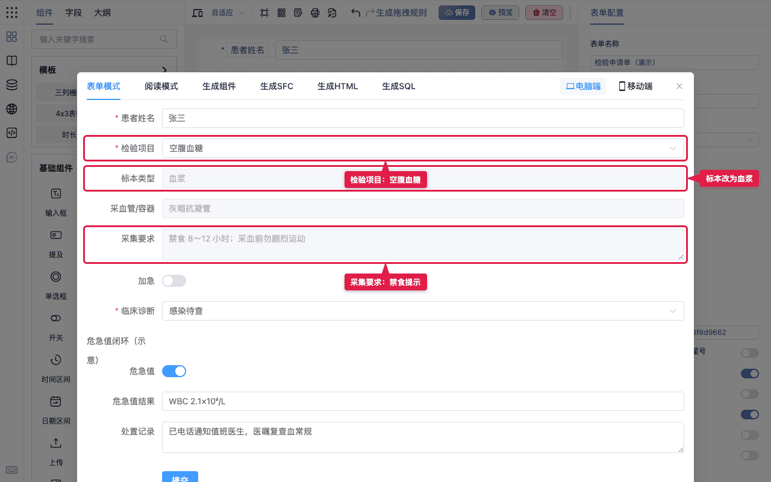
Task: Open the book icon in left sidebar
Action: [11, 61]
